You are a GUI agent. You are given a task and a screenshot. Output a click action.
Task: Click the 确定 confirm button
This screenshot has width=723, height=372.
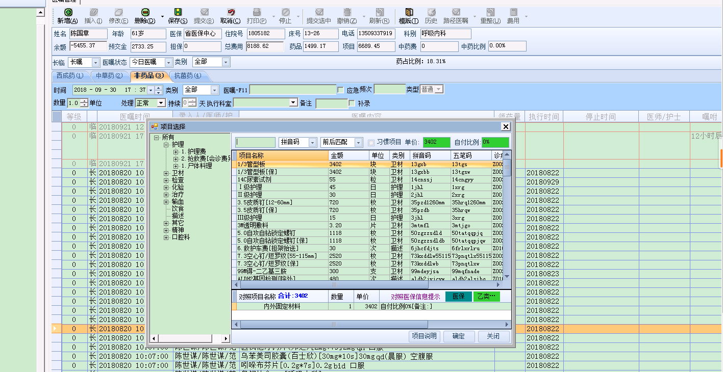pyautogui.click(x=458, y=336)
